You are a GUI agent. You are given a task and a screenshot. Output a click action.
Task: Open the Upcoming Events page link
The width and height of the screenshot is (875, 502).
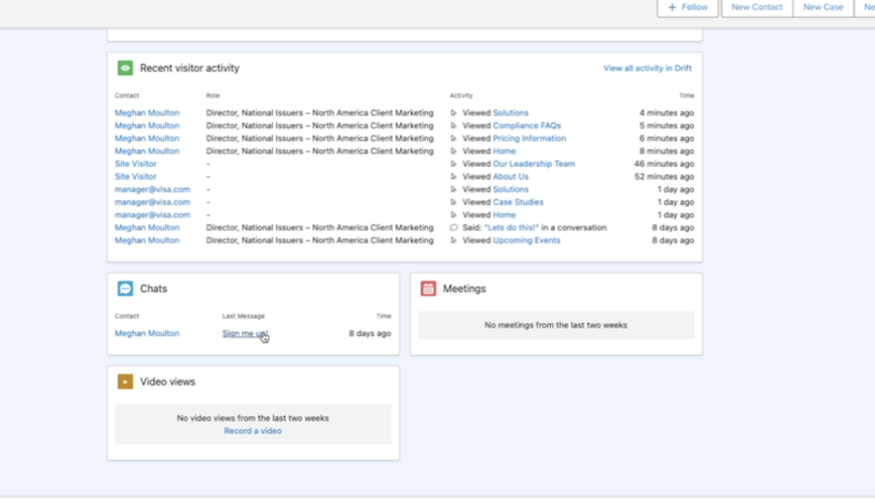coord(526,240)
